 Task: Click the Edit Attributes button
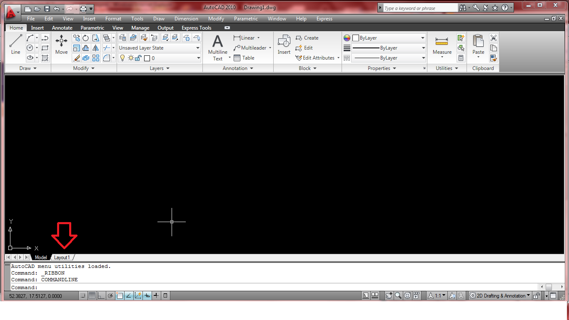pyautogui.click(x=315, y=57)
